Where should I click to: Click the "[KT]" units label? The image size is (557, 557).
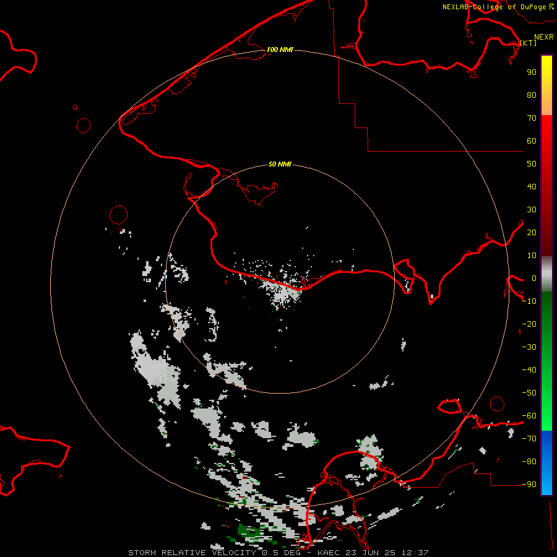529,43
